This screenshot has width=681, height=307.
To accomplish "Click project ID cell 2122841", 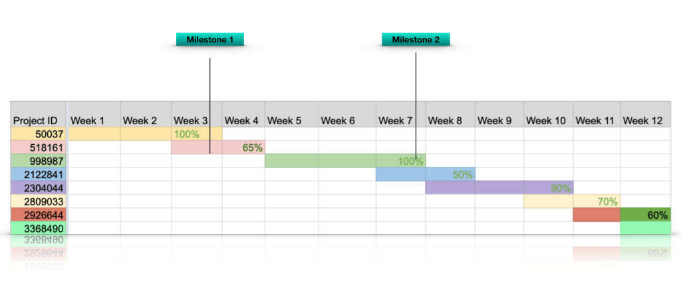I will pyautogui.click(x=38, y=174).
